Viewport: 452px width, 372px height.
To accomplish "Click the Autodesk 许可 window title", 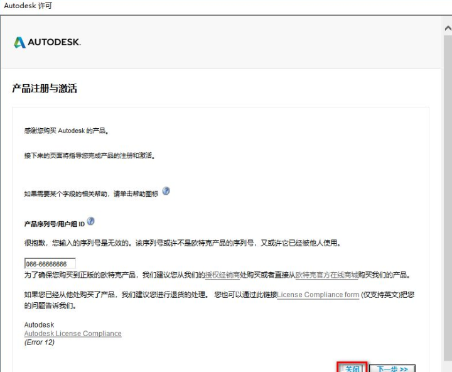I will click(x=28, y=6).
